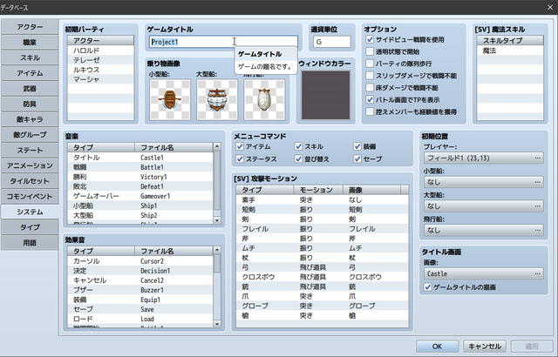Click 音楽 list scroll down arrow
The image size is (558, 357).
point(217,220)
